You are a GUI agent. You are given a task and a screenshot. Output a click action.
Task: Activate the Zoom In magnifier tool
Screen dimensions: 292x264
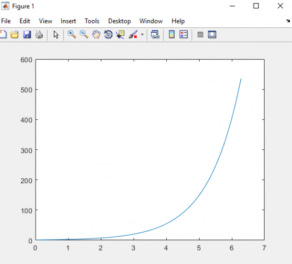[x=72, y=35]
